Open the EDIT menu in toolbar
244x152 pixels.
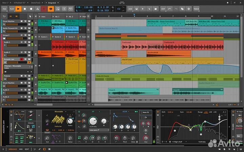tap(163, 9)
